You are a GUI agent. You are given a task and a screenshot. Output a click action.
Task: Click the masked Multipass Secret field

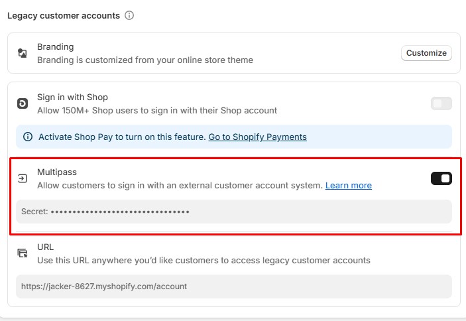(233, 212)
